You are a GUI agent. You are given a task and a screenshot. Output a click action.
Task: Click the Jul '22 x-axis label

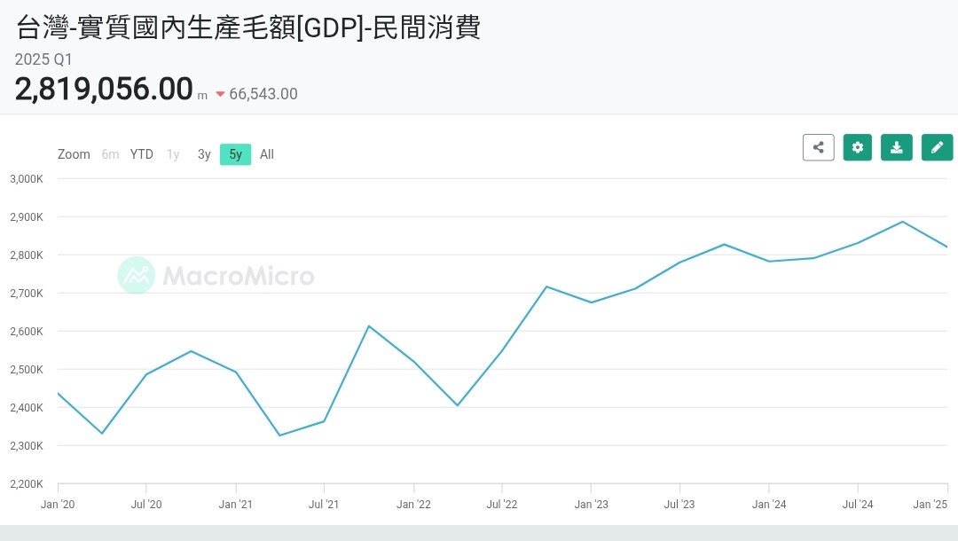click(x=502, y=505)
